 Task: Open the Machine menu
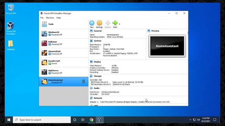50,18
